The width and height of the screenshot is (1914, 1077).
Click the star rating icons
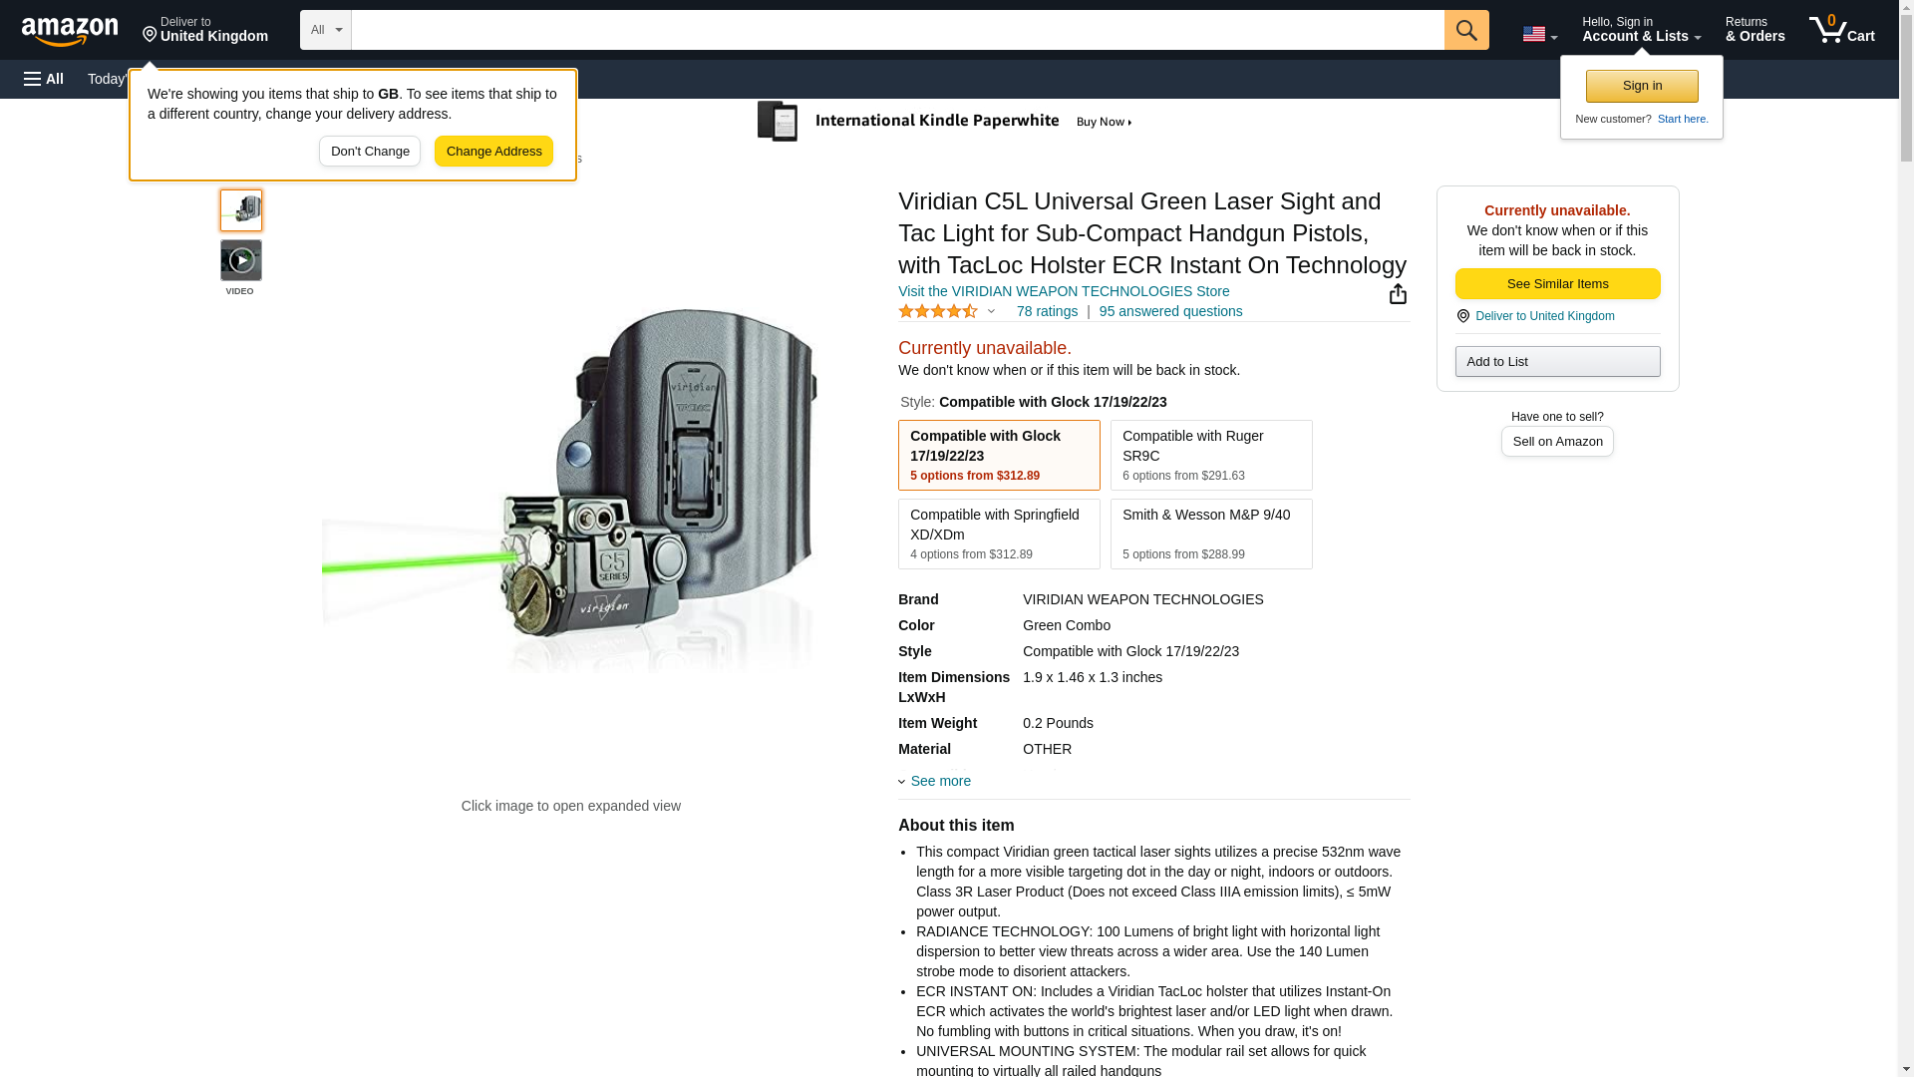[938, 311]
